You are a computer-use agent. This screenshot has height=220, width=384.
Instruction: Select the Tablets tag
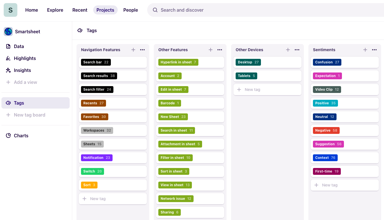coord(246,76)
